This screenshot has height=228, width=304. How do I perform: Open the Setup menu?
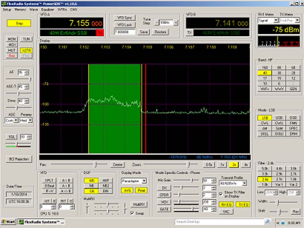tap(7, 10)
